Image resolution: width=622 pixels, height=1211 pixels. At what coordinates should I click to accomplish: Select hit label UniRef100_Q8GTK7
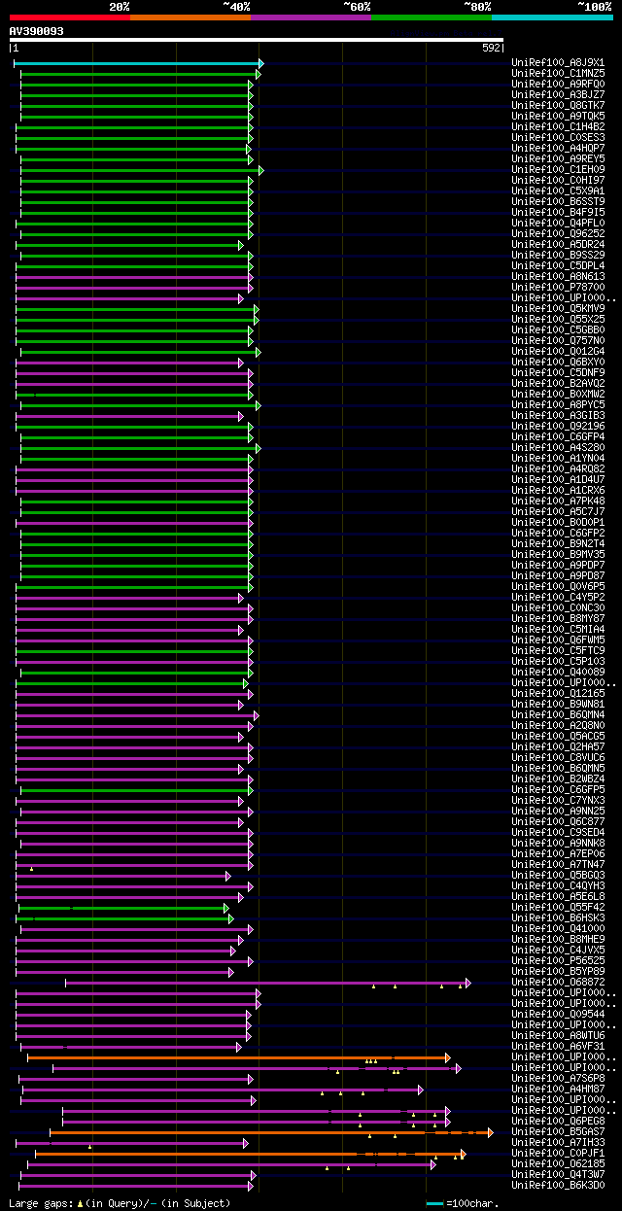click(x=558, y=106)
